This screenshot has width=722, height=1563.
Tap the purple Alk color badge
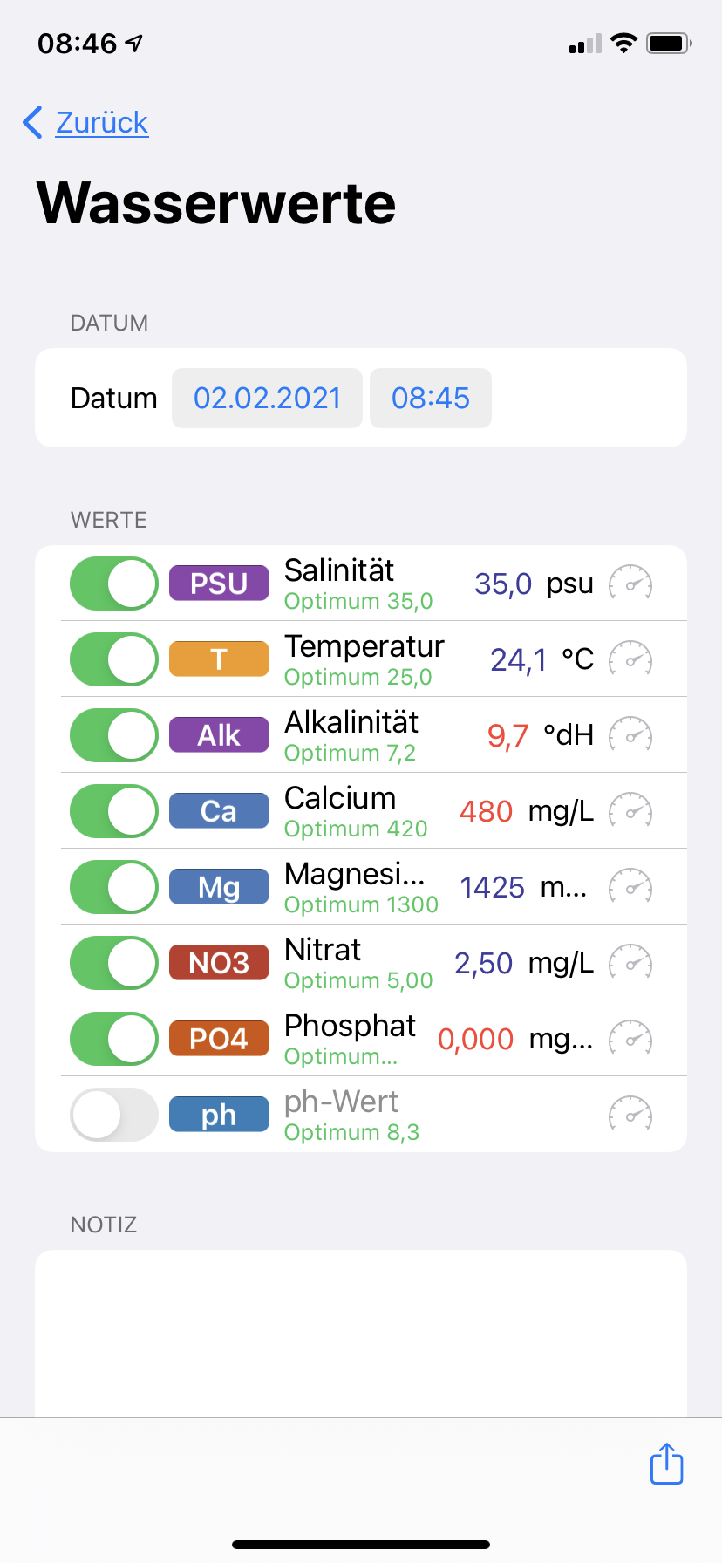pyautogui.click(x=219, y=735)
